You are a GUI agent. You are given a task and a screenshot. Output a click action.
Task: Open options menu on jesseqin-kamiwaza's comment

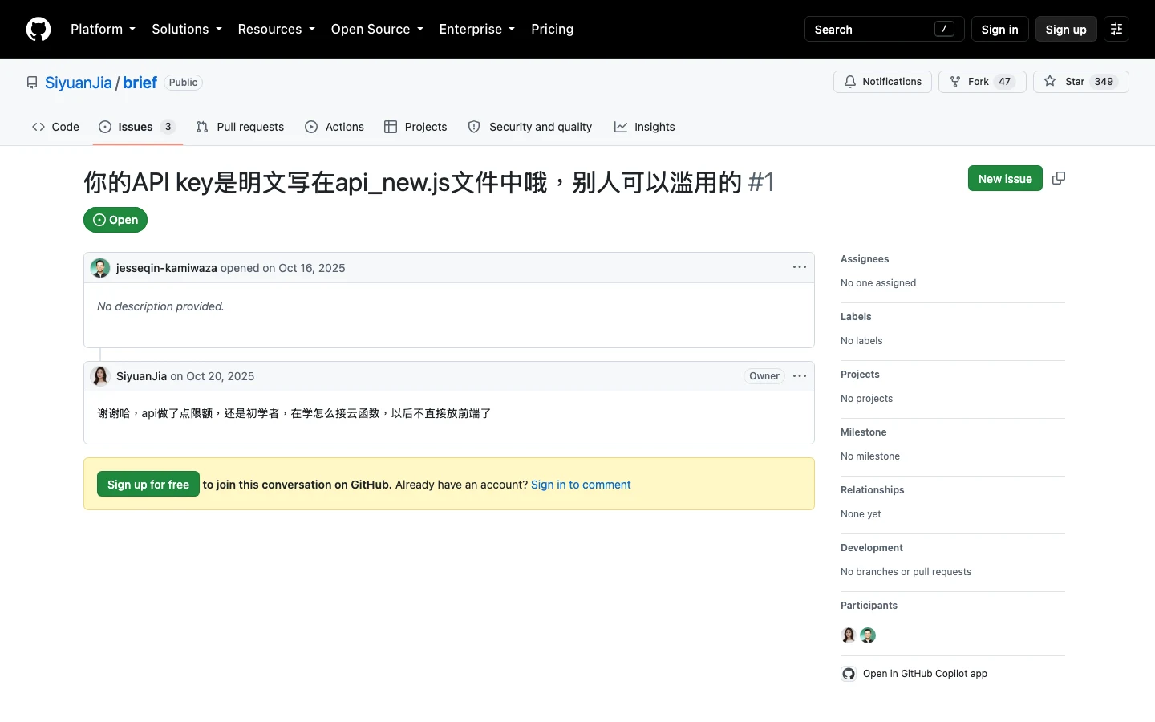[x=800, y=267]
